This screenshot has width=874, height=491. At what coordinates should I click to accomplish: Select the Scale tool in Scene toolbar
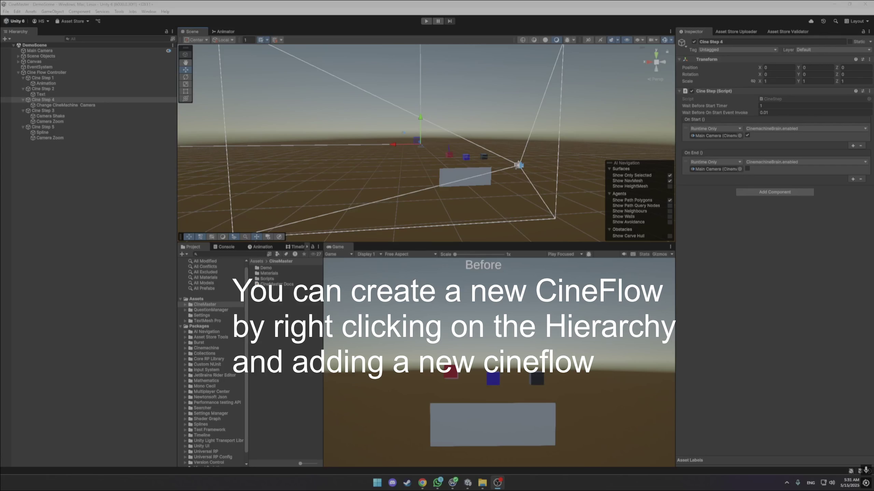(x=185, y=84)
